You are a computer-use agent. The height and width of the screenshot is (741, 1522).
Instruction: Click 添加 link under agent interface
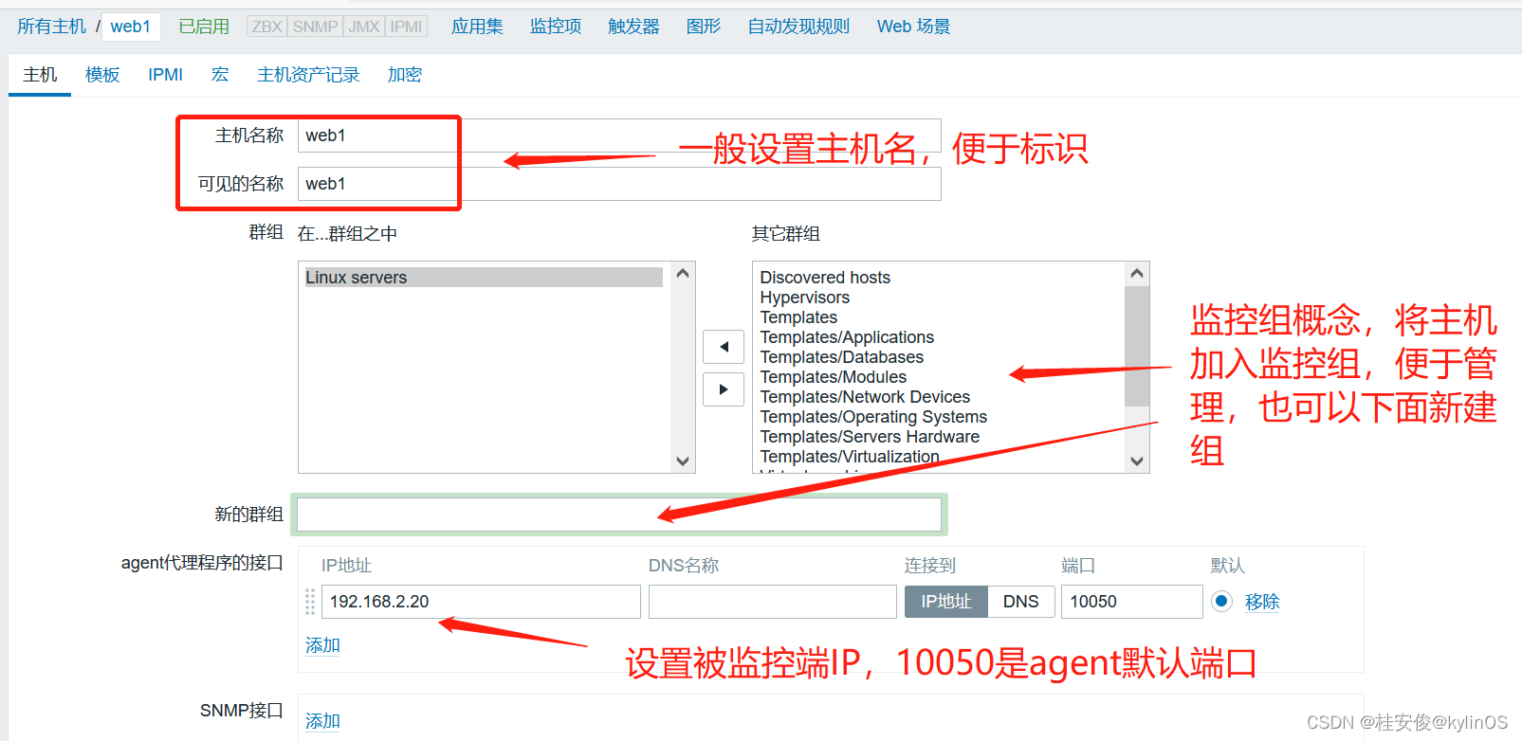point(322,645)
